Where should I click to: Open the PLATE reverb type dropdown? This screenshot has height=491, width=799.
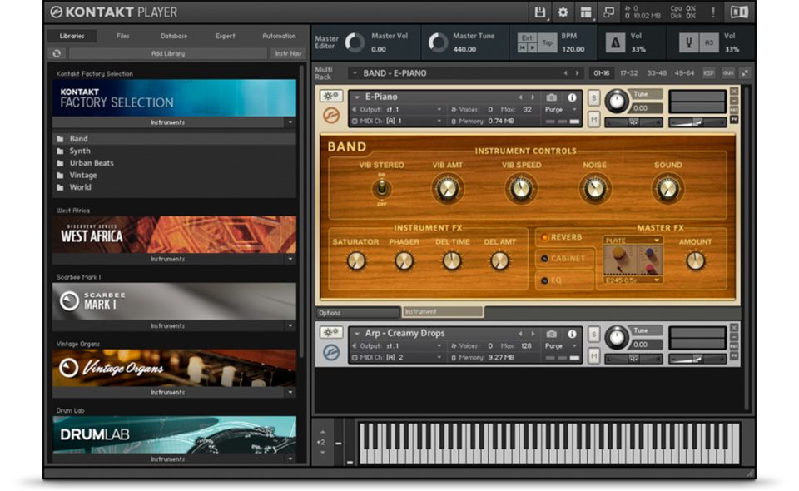[x=633, y=241]
